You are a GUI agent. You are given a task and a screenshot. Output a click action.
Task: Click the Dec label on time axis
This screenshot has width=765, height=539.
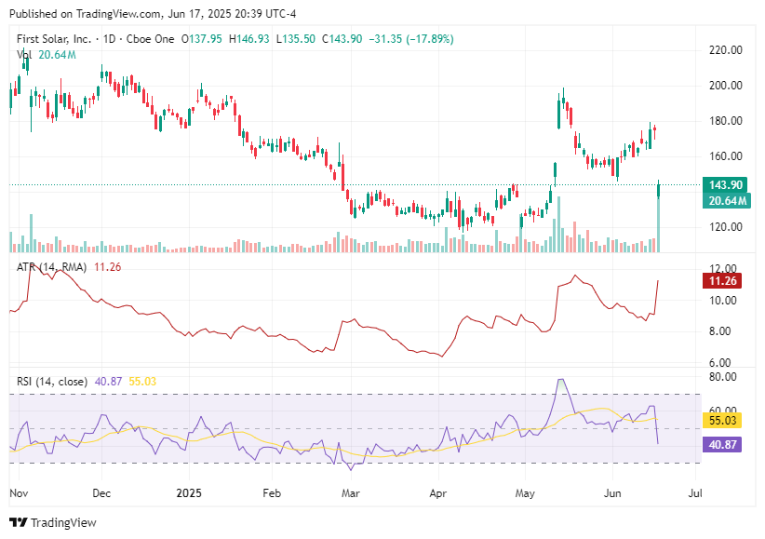[101, 493]
